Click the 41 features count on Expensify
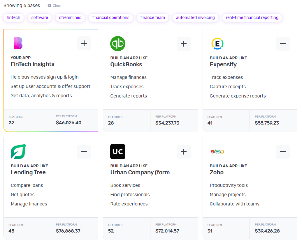The width and height of the screenshot is (302, 243). pos(210,123)
